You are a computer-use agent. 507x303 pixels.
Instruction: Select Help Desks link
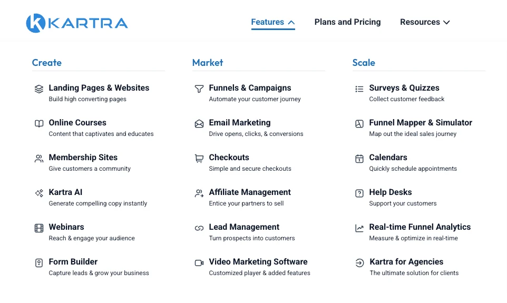391,192
